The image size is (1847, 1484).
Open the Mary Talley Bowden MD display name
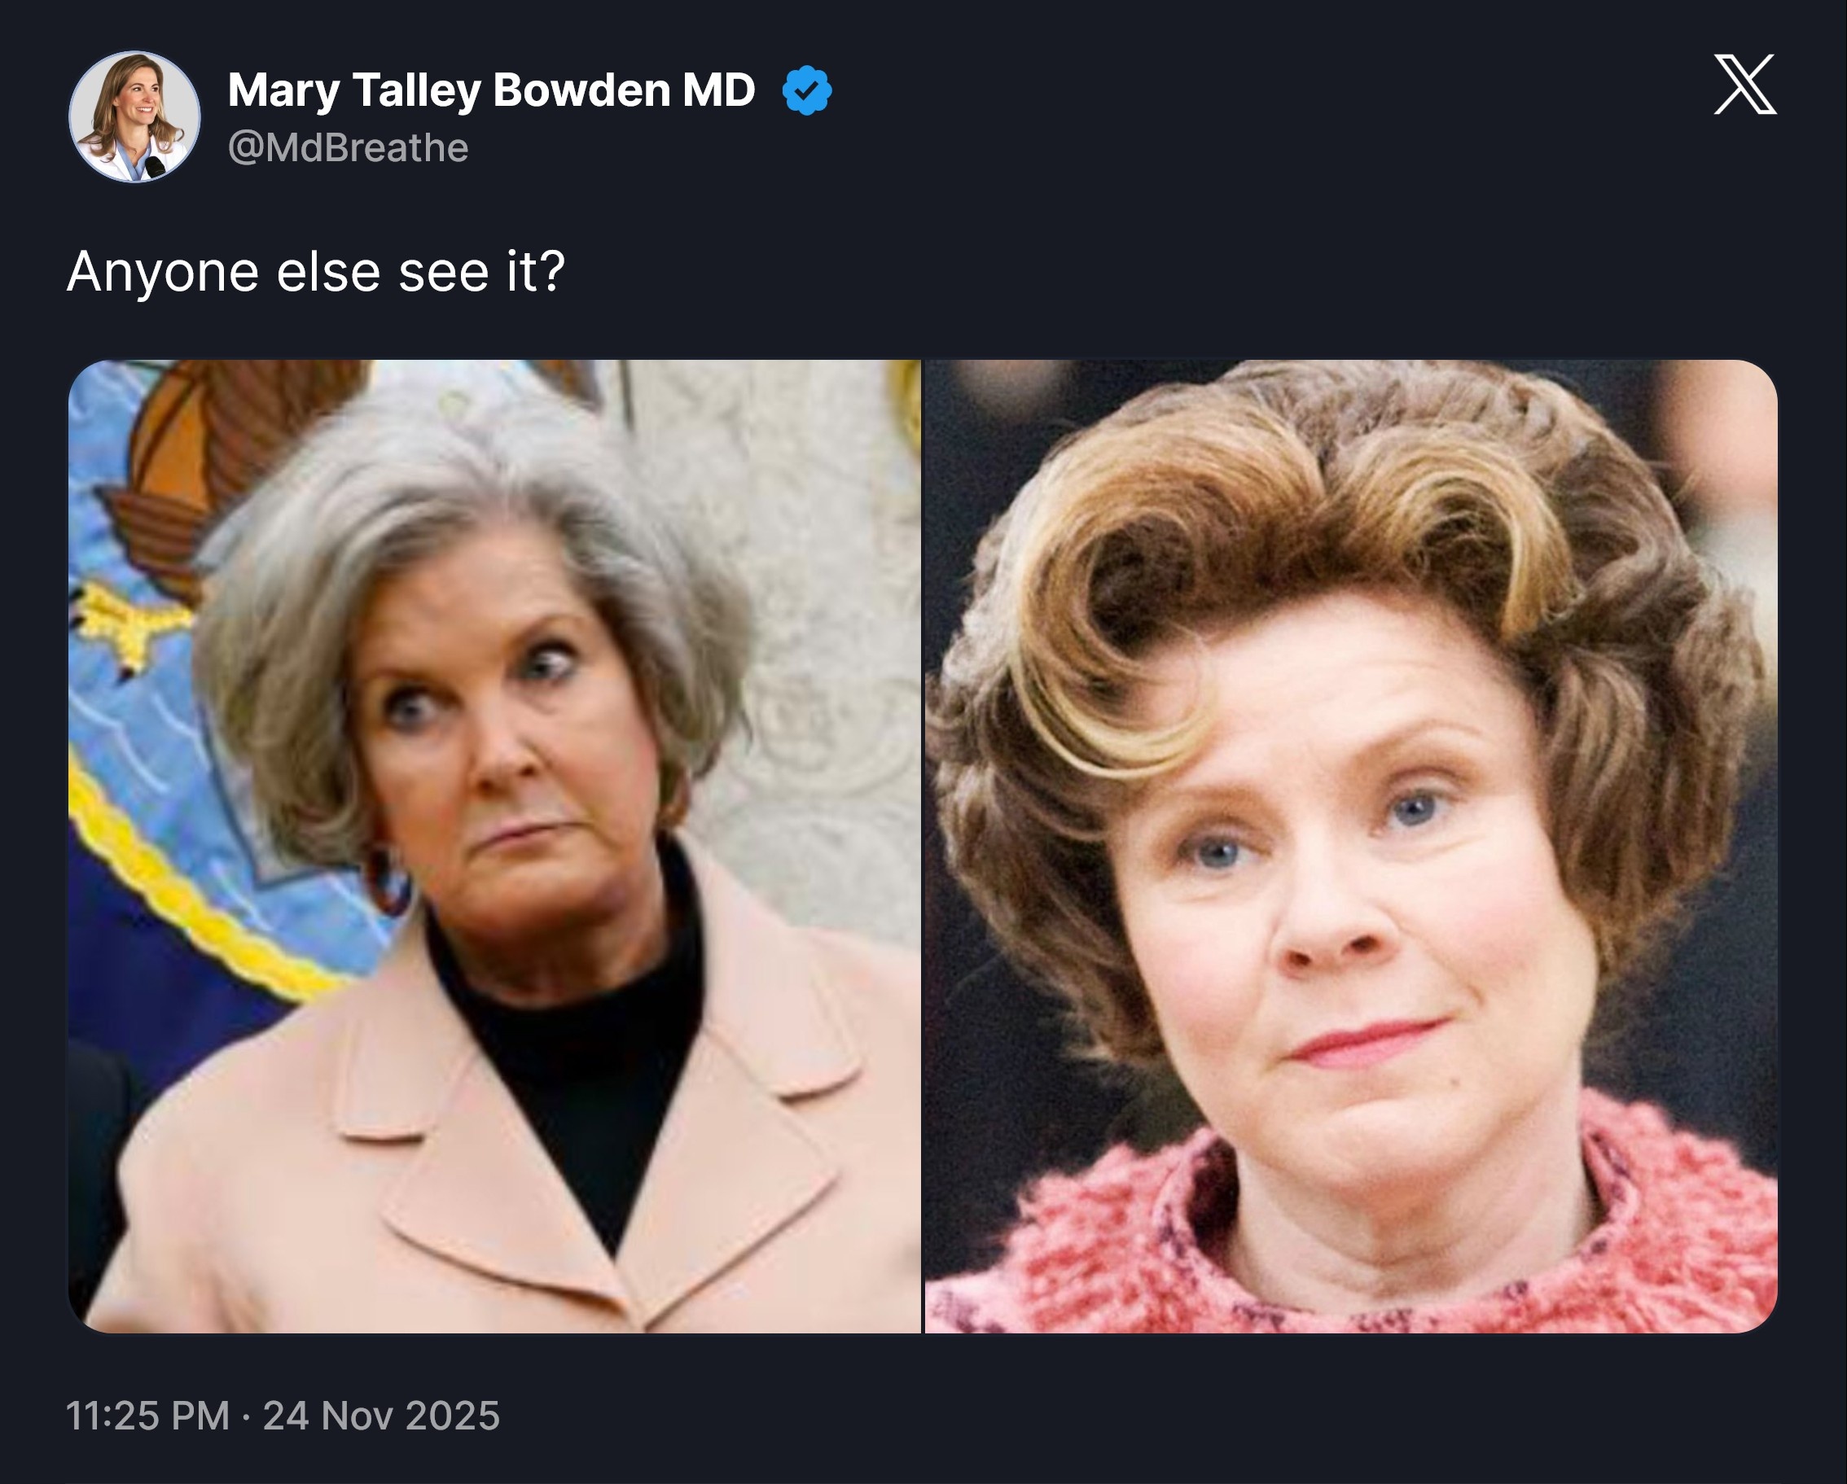click(491, 90)
